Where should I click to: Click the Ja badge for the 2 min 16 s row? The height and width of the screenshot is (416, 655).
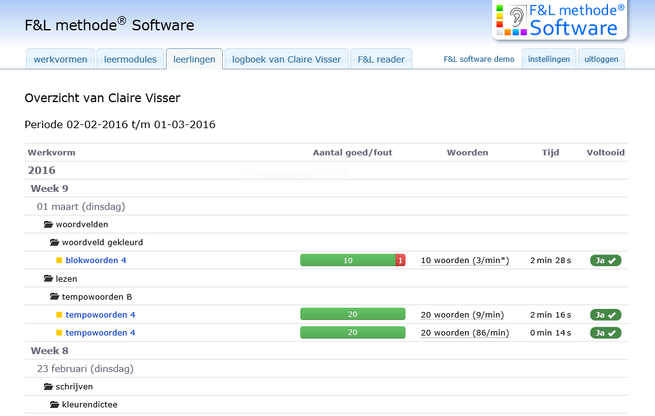coord(605,315)
